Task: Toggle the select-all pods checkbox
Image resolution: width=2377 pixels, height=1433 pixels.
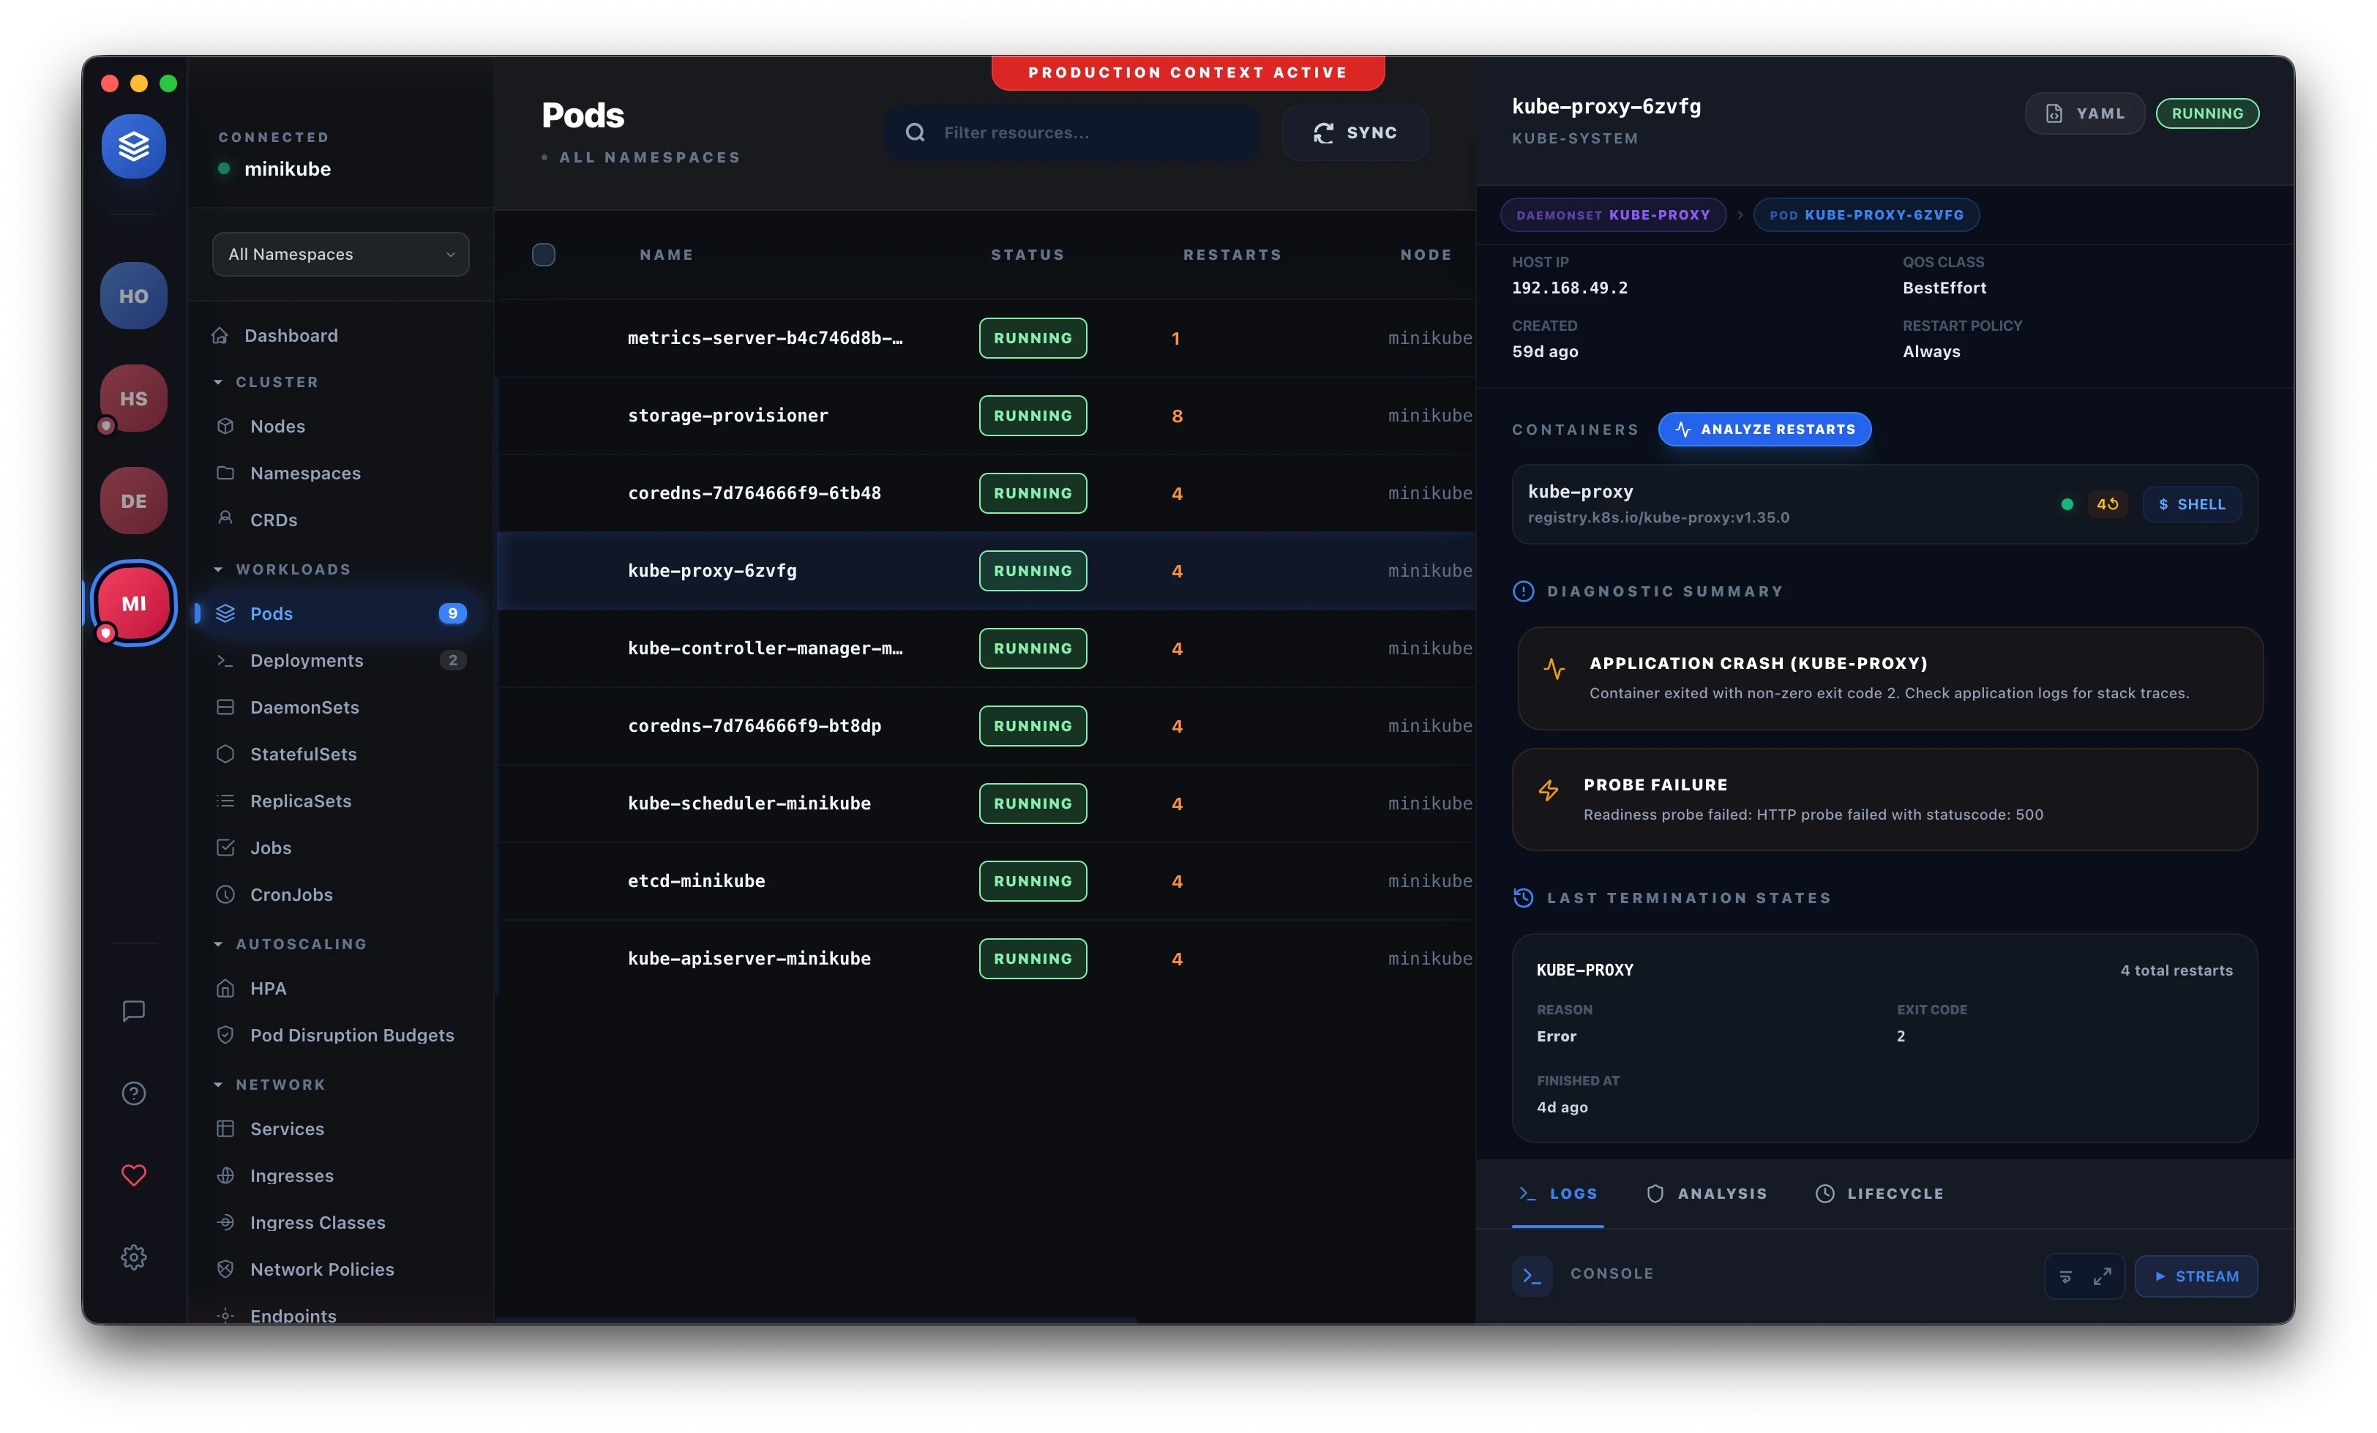Action: coord(543,255)
